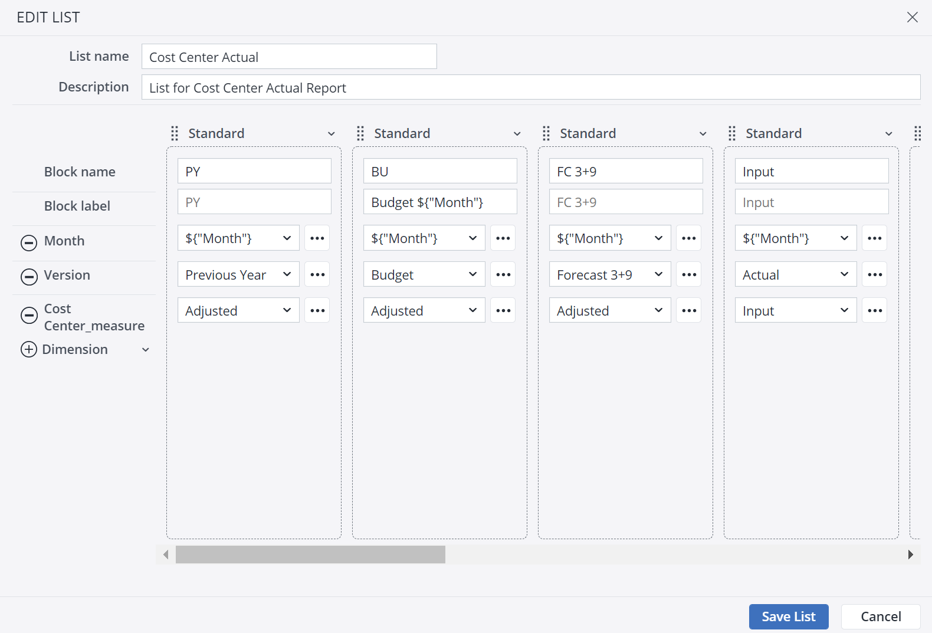Grab the drag handle of the FC 3+9 block
Screen dimensions: 932x633
pyautogui.click(x=546, y=133)
